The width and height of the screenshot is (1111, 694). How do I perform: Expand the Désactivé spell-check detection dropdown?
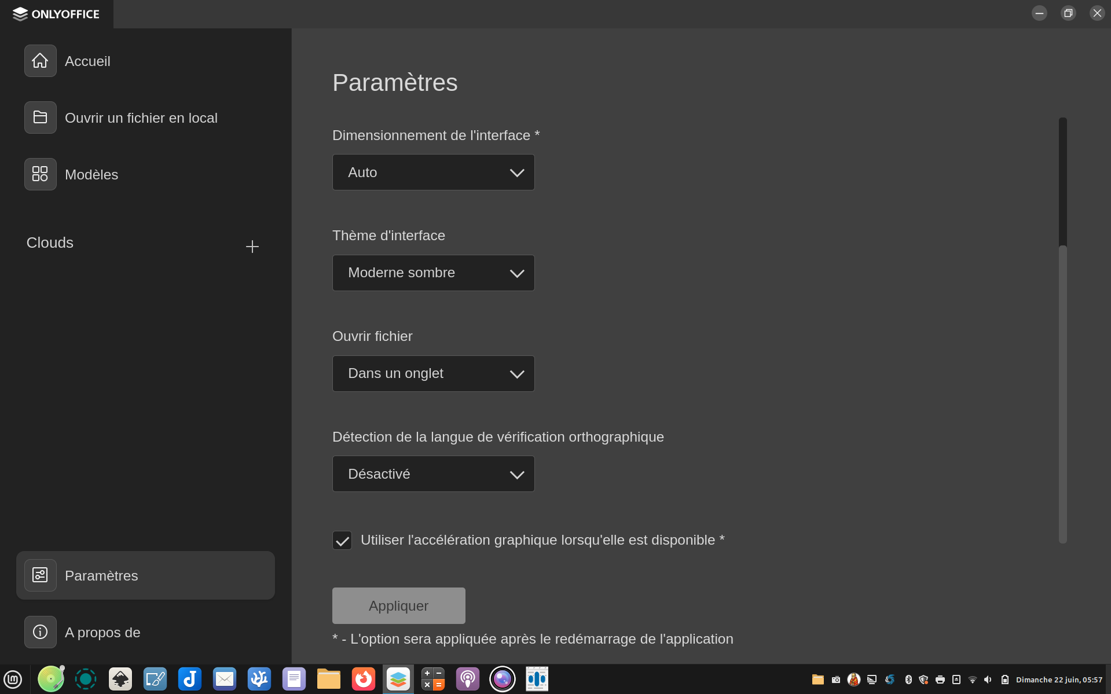point(433,474)
